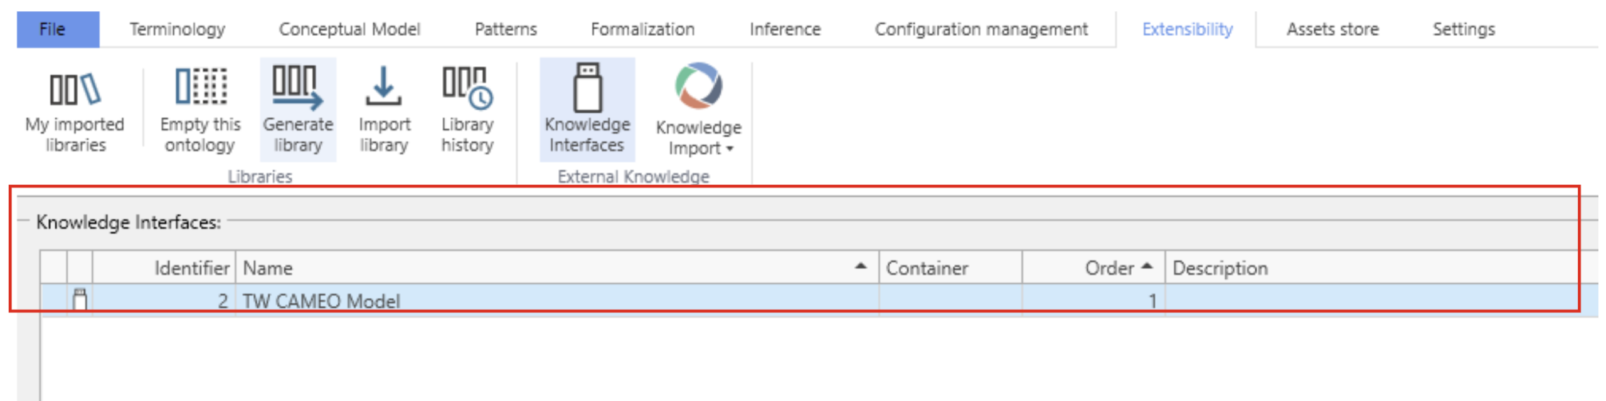Open the Configuration management tab
The image size is (1606, 401).
pos(981,29)
